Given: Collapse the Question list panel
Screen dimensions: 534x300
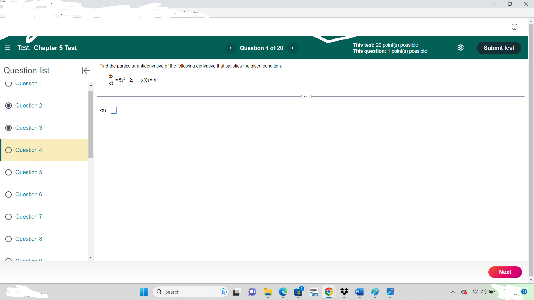Looking at the screenshot, I should pyautogui.click(x=86, y=71).
